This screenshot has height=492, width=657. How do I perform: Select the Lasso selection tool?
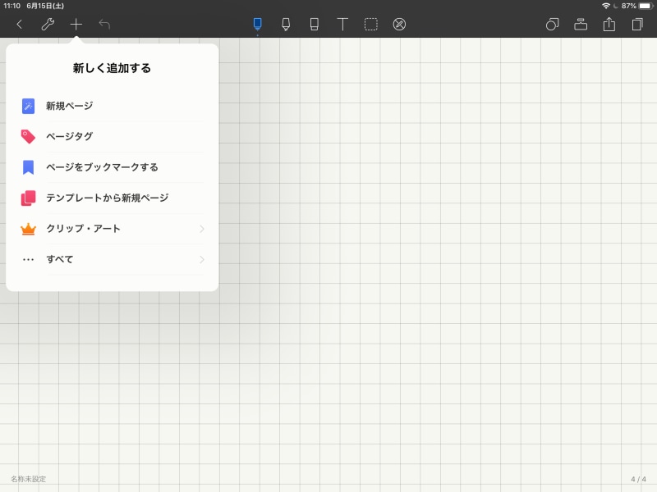click(371, 24)
